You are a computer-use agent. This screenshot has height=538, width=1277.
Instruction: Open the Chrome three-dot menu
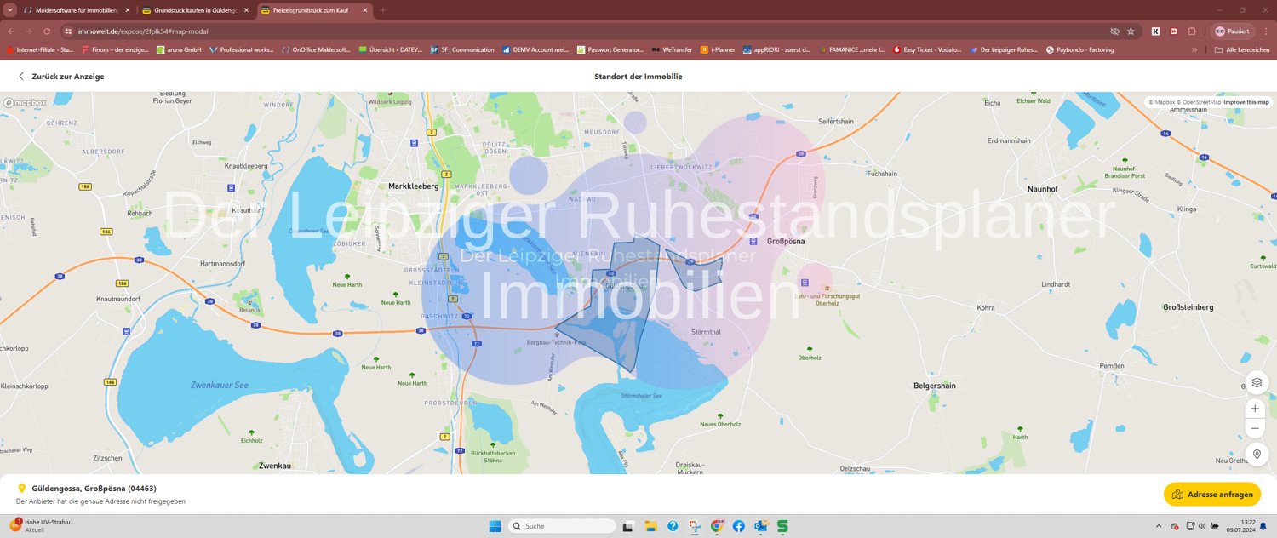coord(1266,31)
